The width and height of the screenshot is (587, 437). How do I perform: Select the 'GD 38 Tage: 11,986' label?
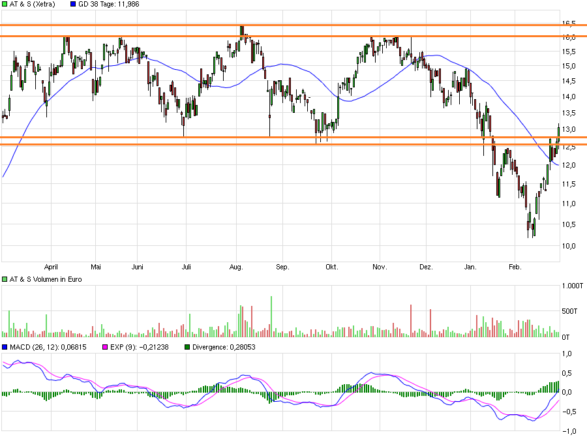point(108,5)
